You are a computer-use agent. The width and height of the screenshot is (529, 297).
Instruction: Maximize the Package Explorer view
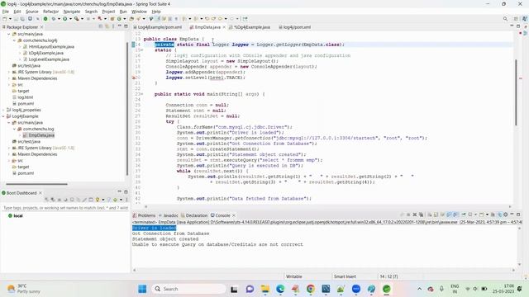[x=126, y=26]
